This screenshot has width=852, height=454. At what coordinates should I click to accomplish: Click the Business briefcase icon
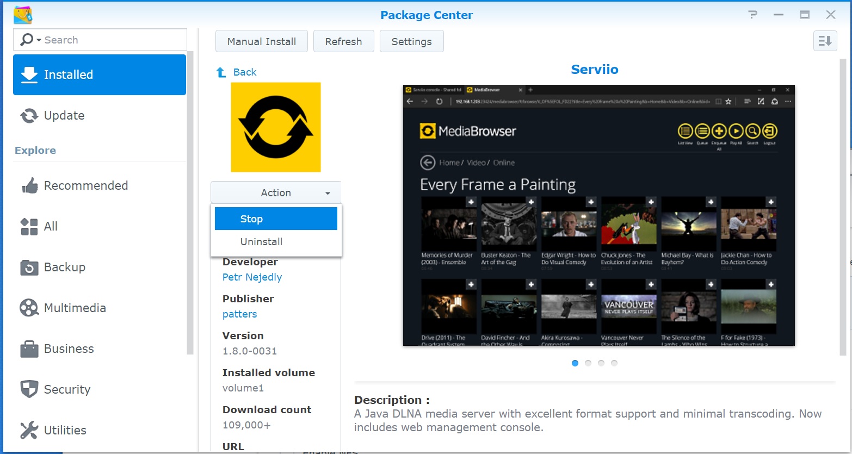[x=29, y=349]
